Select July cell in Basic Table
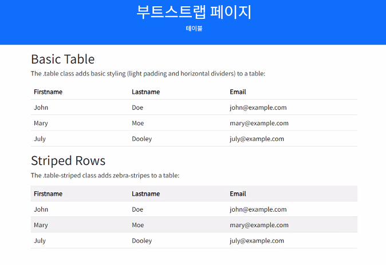 40,139
